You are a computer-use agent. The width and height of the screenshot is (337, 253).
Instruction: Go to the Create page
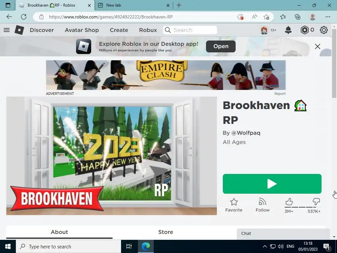pyautogui.click(x=119, y=30)
